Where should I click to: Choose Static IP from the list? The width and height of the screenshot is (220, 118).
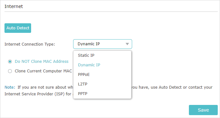click(102, 55)
